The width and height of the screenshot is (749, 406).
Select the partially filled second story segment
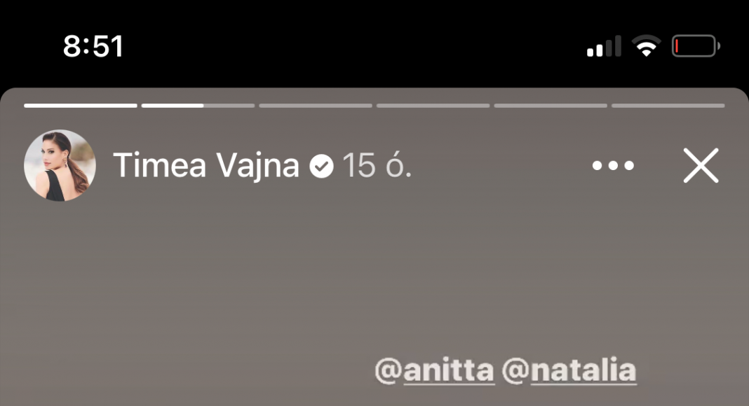coord(198,106)
